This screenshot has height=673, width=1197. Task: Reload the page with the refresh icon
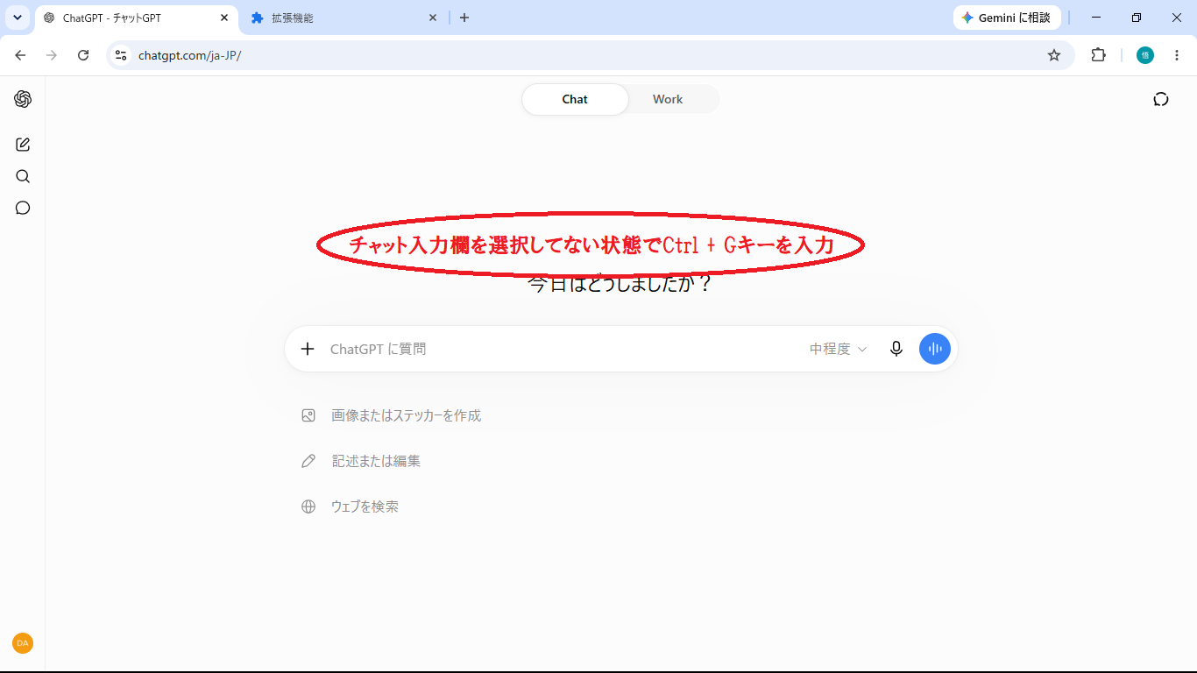(x=83, y=55)
